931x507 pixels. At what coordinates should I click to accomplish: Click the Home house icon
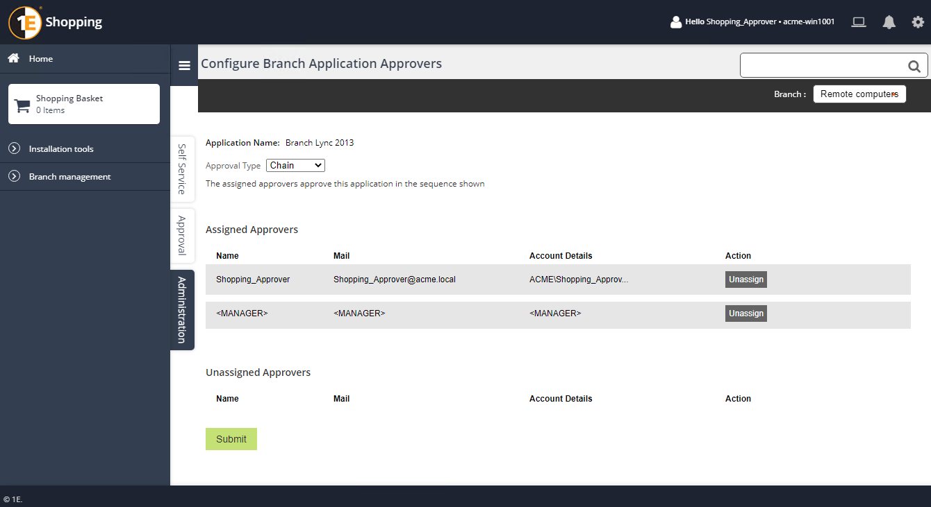click(x=13, y=58)
